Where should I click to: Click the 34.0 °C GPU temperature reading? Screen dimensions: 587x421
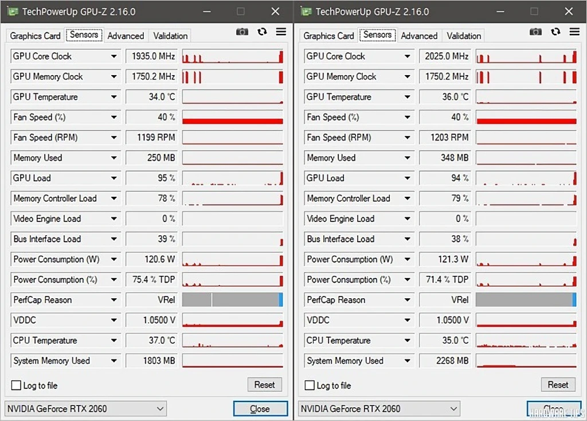[x=151, y=97]
